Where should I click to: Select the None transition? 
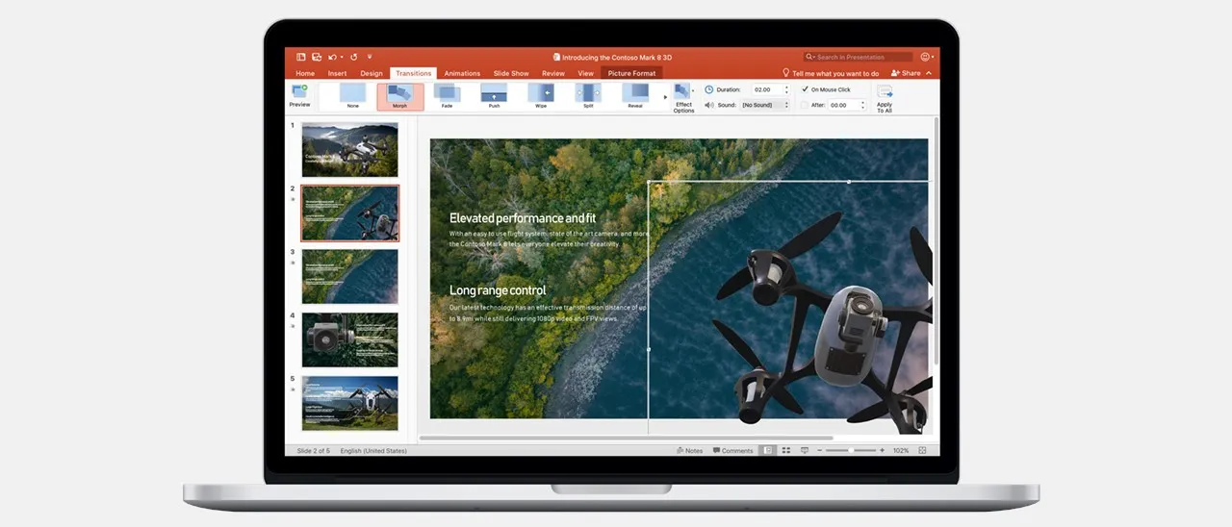click(352, 97)
